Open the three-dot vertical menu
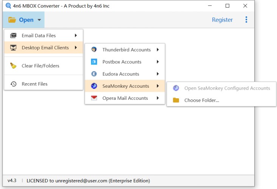The width and height of the screenshot is (277, 189). 246,20
